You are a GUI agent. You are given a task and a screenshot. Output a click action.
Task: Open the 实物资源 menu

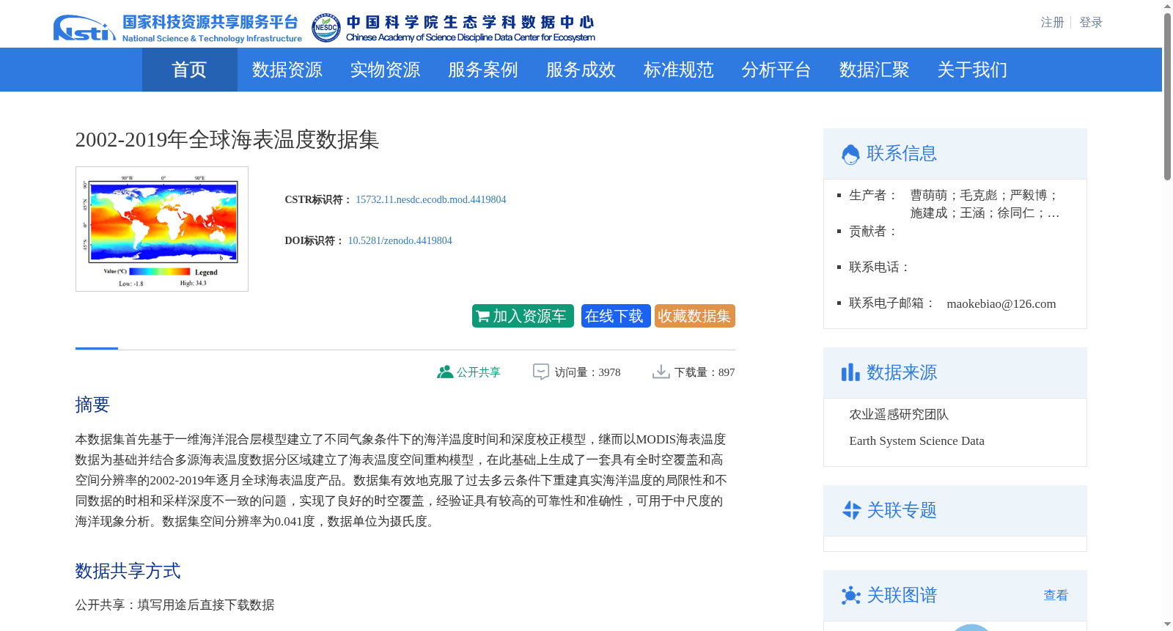pyautogui.click(x=385, y=70)
